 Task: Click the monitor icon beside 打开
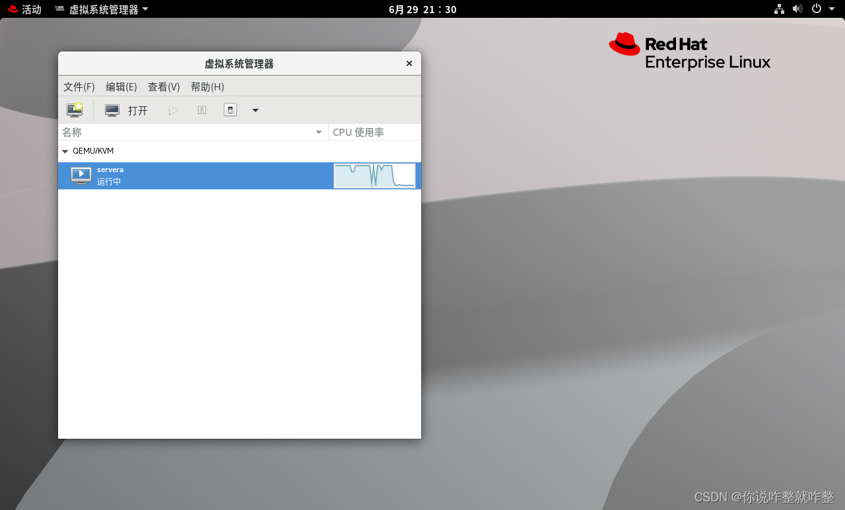[112, 110]
